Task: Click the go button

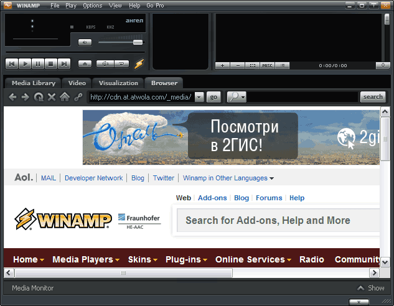Action: click(213, 97)
